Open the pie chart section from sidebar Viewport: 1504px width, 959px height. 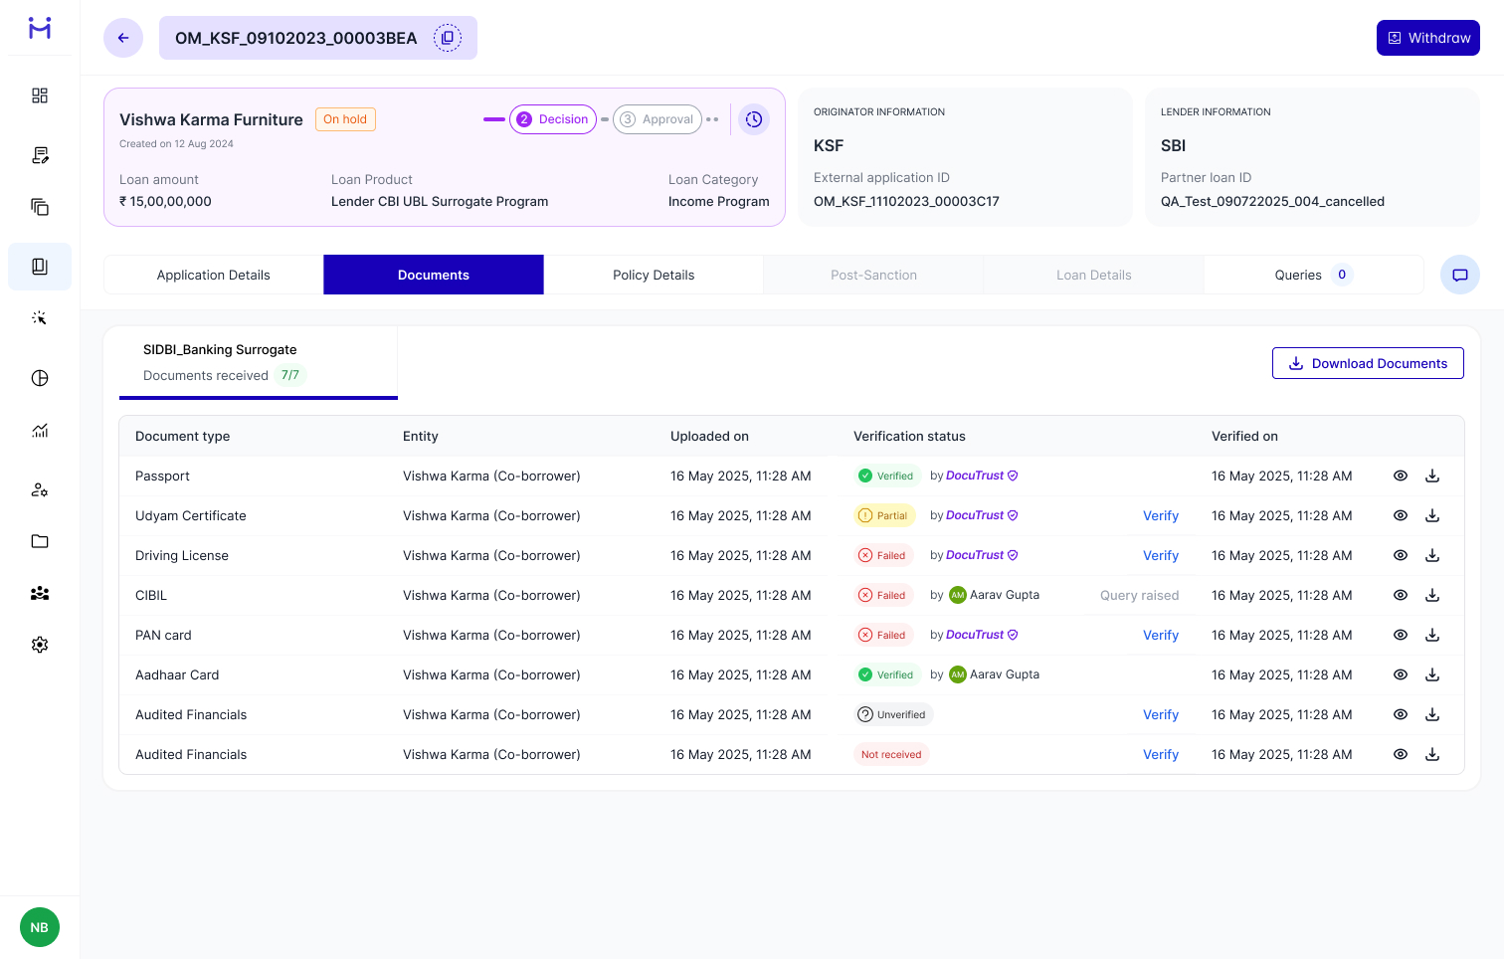(x=40, y=378)
